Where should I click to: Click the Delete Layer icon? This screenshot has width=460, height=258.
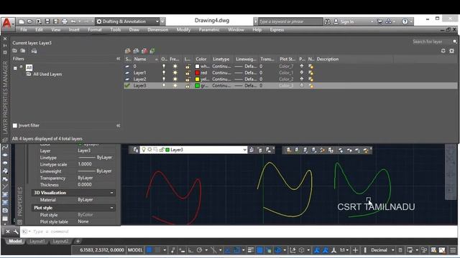[144, 51]
